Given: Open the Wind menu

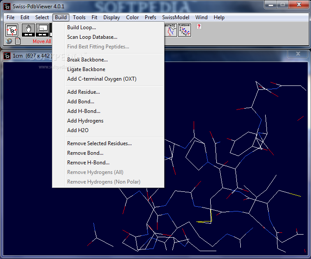Looking at the screenshot, I should pyautogui.click(x=202, y=17).
